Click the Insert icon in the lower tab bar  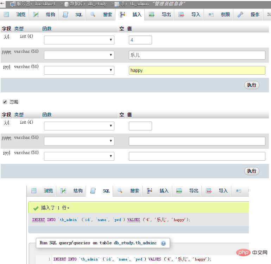(150, 191)
